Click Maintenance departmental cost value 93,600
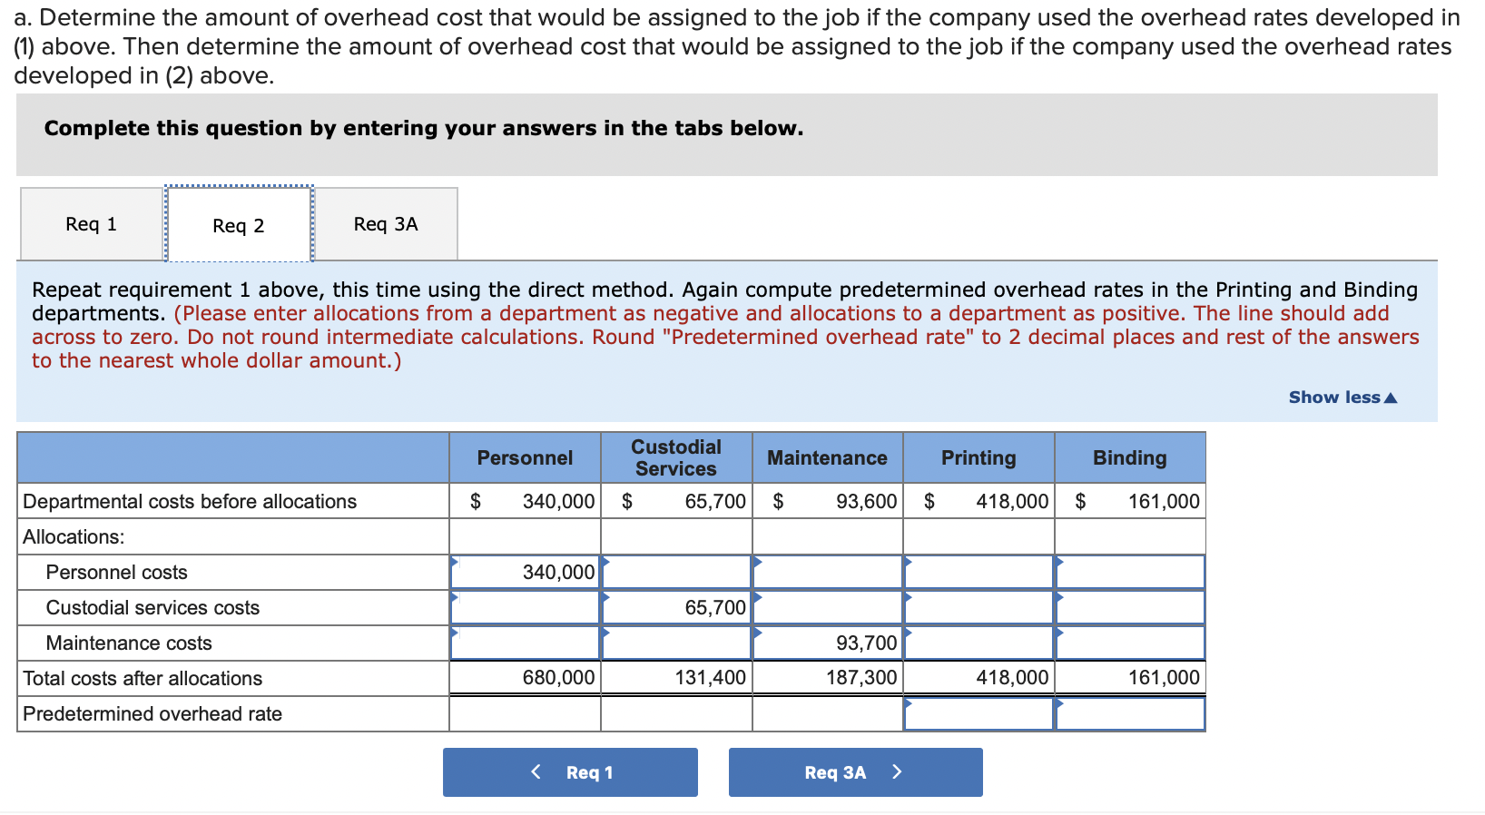The height and width of the screenshot is (815, 1485). pyautogui.click(x=867, y=502)
